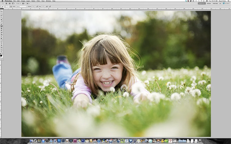
Task: Launch Bridge from the application bar
Action: pyautogui.click(x=6, y=3)
